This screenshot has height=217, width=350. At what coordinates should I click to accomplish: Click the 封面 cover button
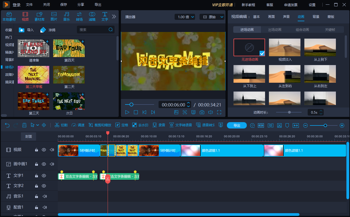(28, 136)
